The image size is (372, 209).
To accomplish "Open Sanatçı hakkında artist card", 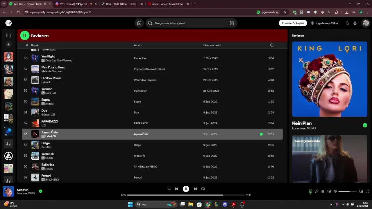I will (x=330, y=159).
